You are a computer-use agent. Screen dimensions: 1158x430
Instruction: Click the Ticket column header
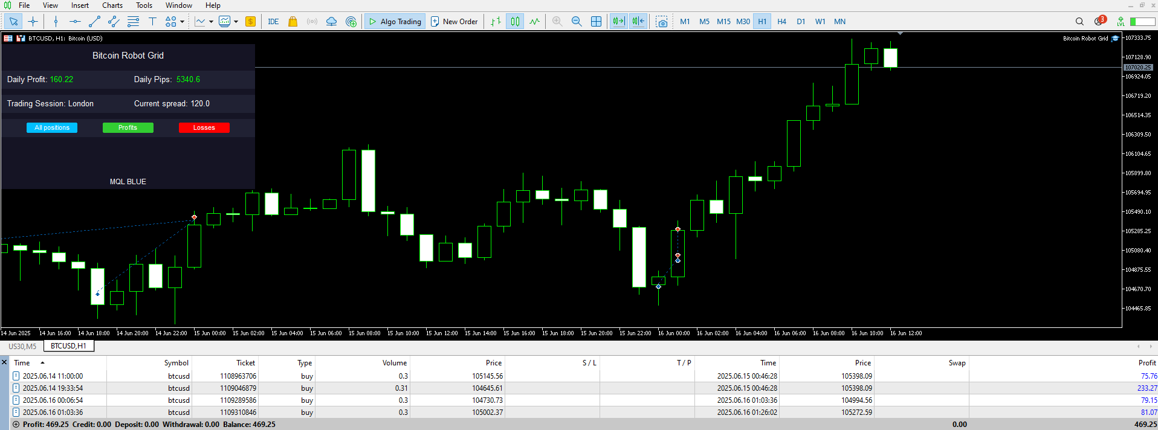tap(245, 363)
